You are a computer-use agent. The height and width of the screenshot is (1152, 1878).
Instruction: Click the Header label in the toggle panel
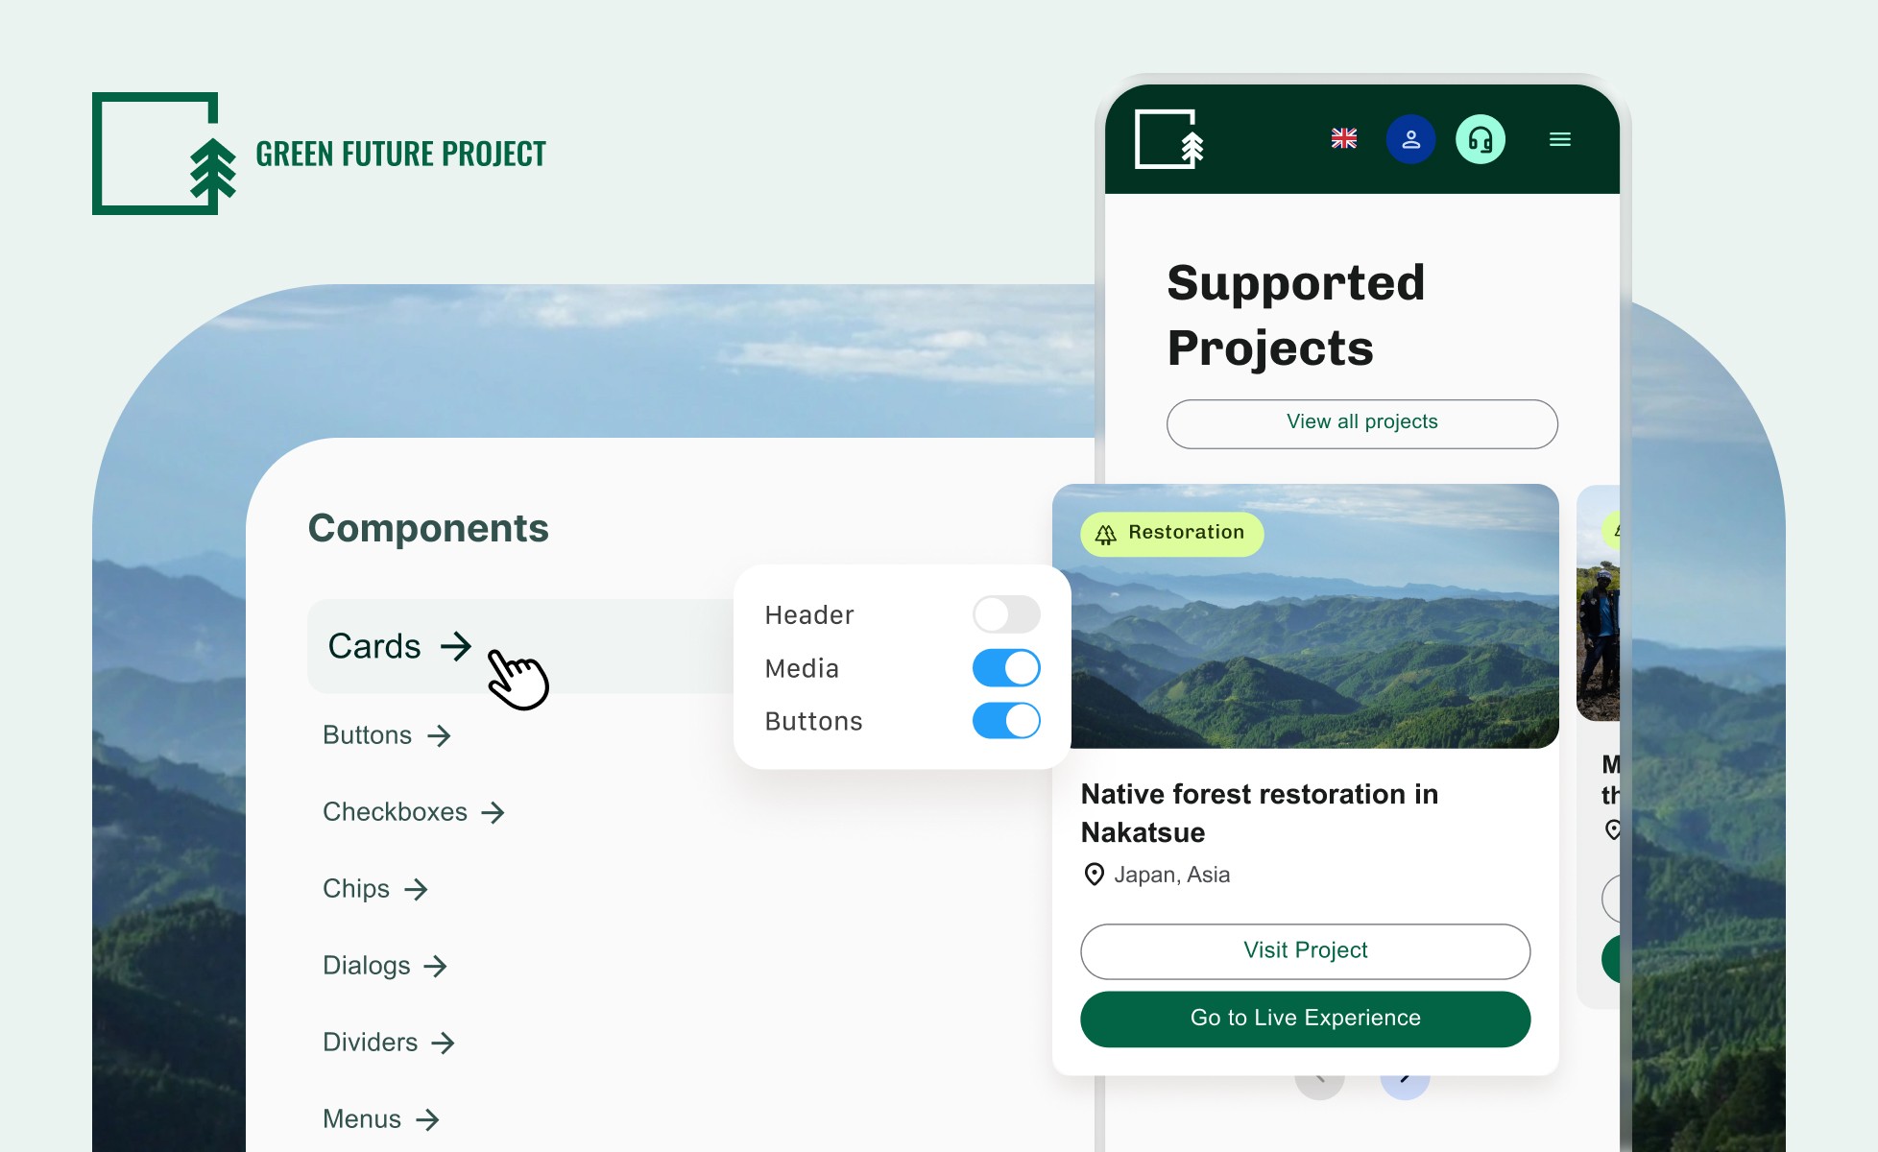tap(809, 615)
